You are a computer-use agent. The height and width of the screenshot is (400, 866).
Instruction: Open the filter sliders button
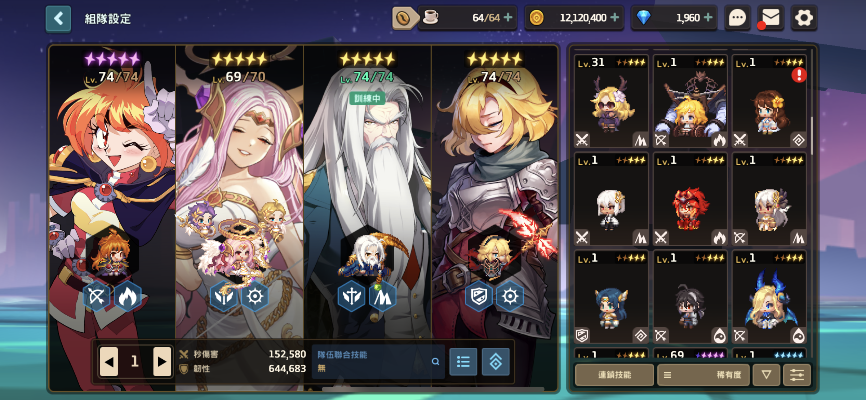(x=797, y=375)
